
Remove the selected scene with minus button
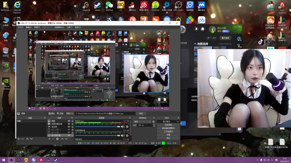point(23,139)
